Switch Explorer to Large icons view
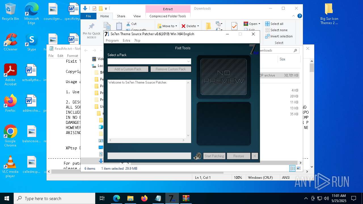Screen dimensions: 363x204 [298, 169]
